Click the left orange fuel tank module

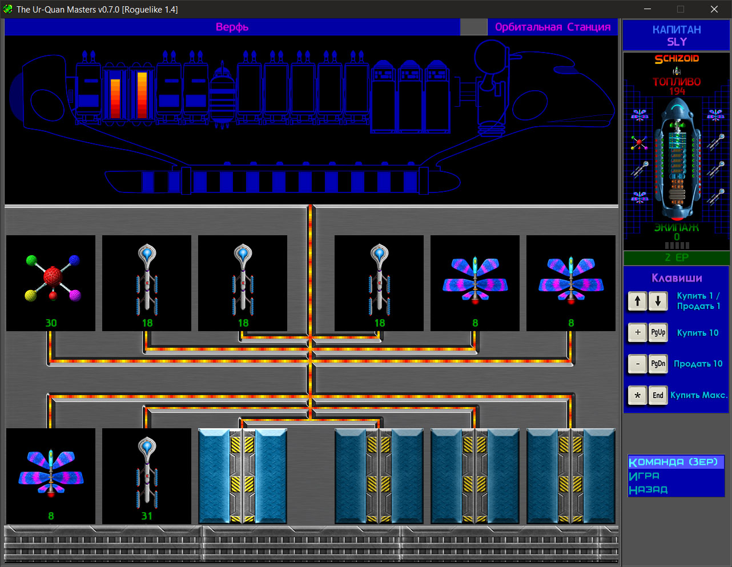click(115, 94)
